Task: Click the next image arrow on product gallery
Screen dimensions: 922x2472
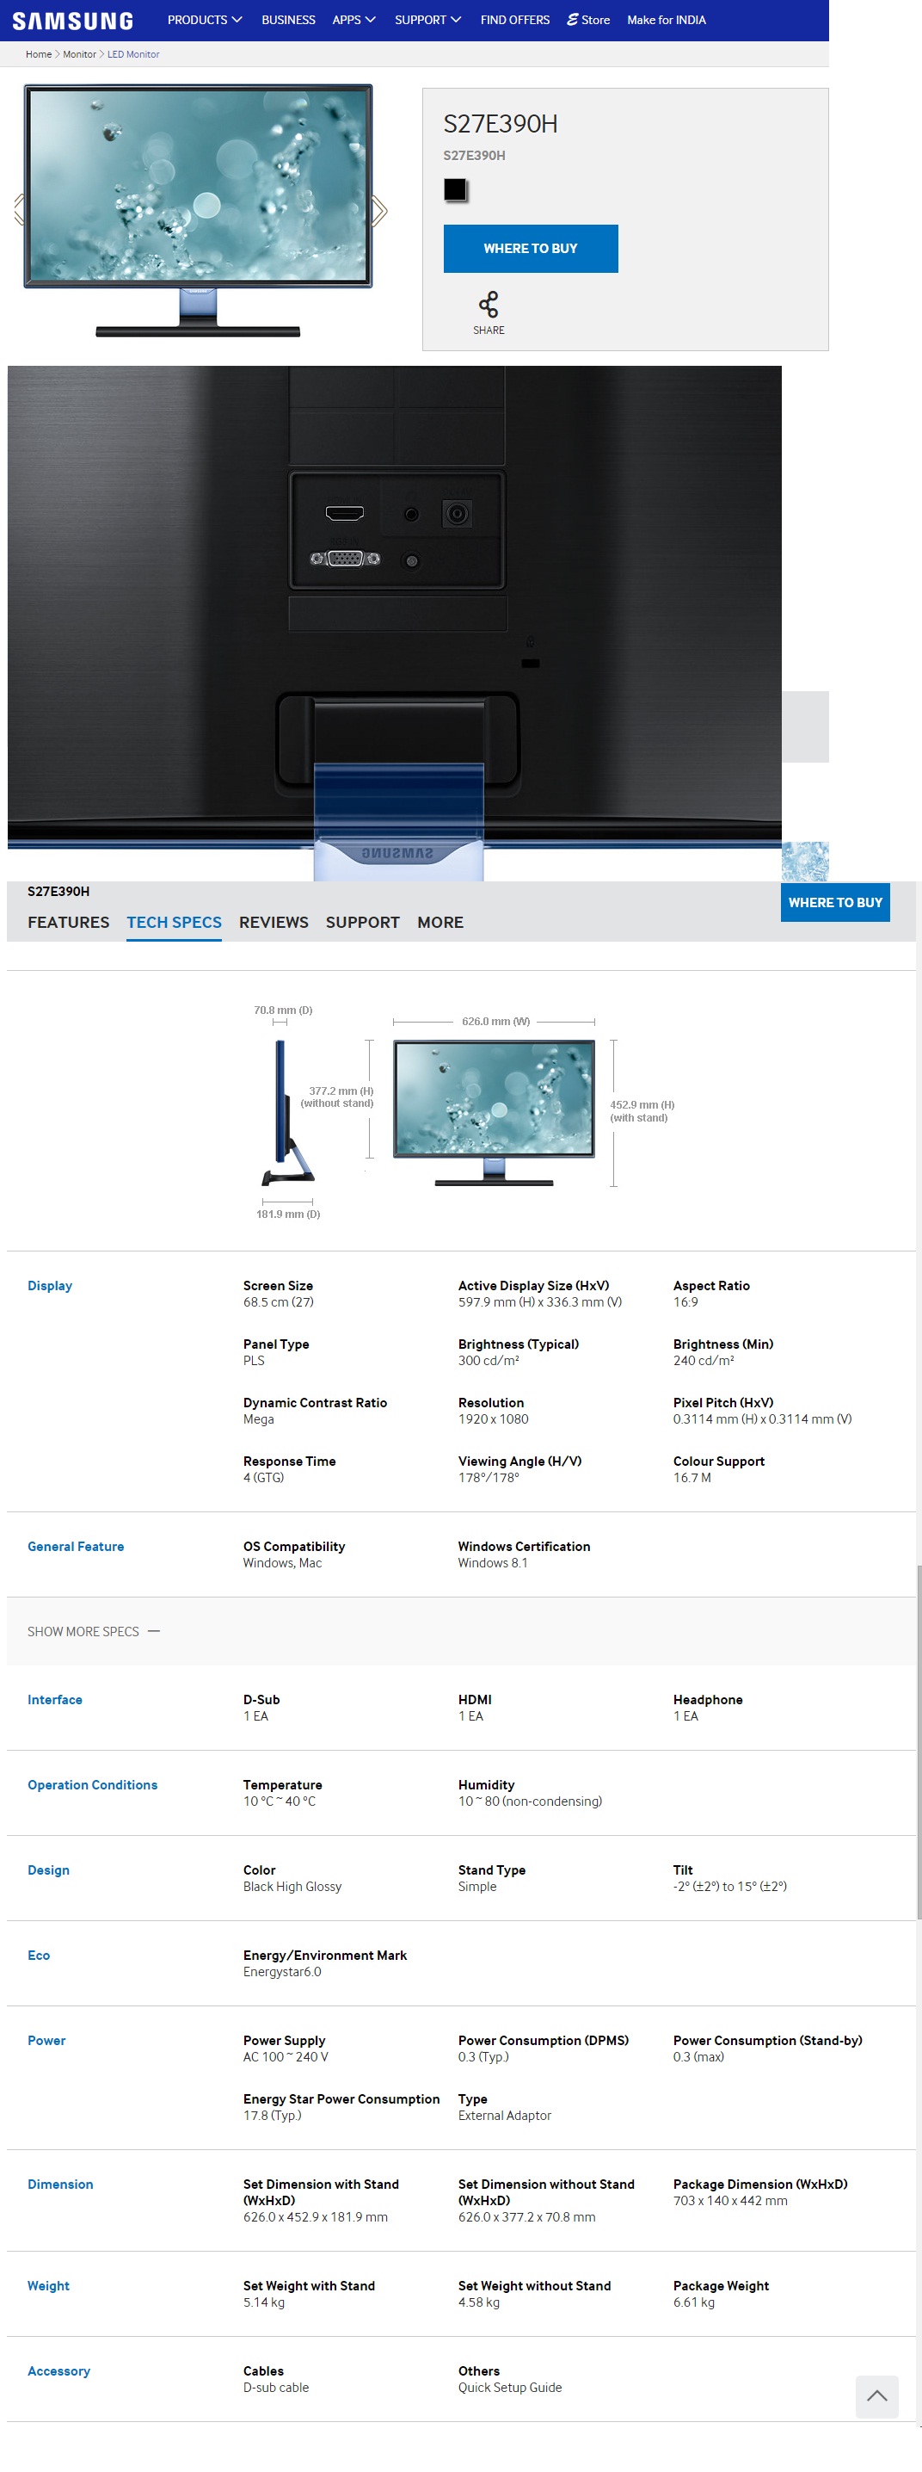Action: click(379, 210)
